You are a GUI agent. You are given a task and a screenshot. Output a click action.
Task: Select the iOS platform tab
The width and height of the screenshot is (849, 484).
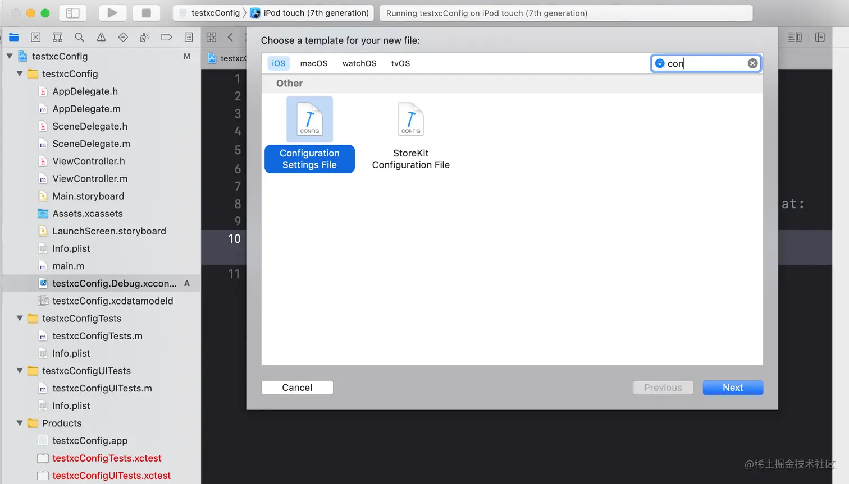click(279, 63)
